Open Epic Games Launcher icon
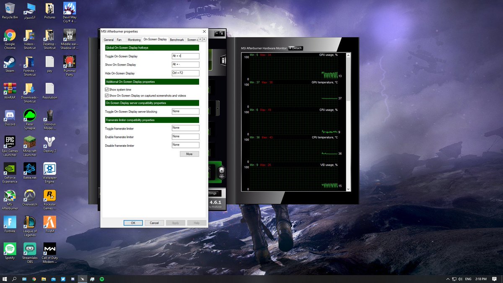The height and width of the screenshot is (283, 503). (10, 146)
